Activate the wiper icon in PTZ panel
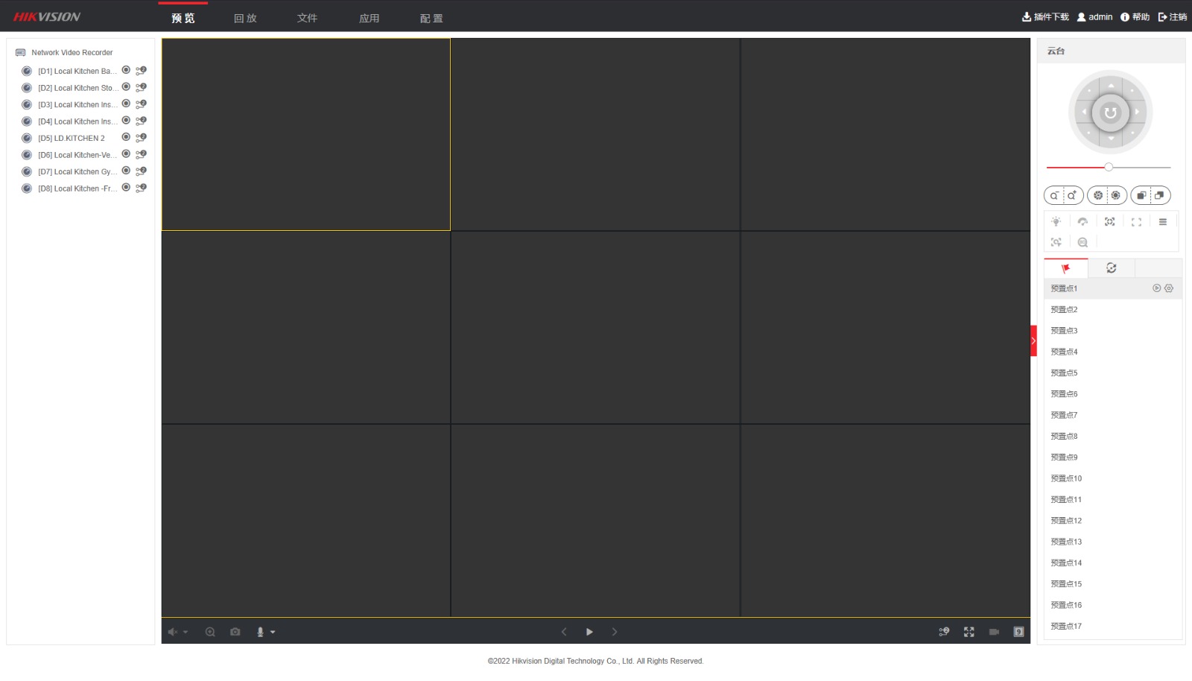 tap(1083, 222)
